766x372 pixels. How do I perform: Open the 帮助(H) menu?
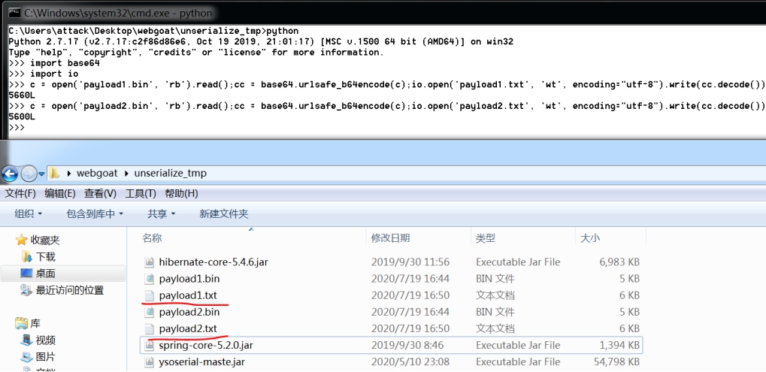click(181, 193)
